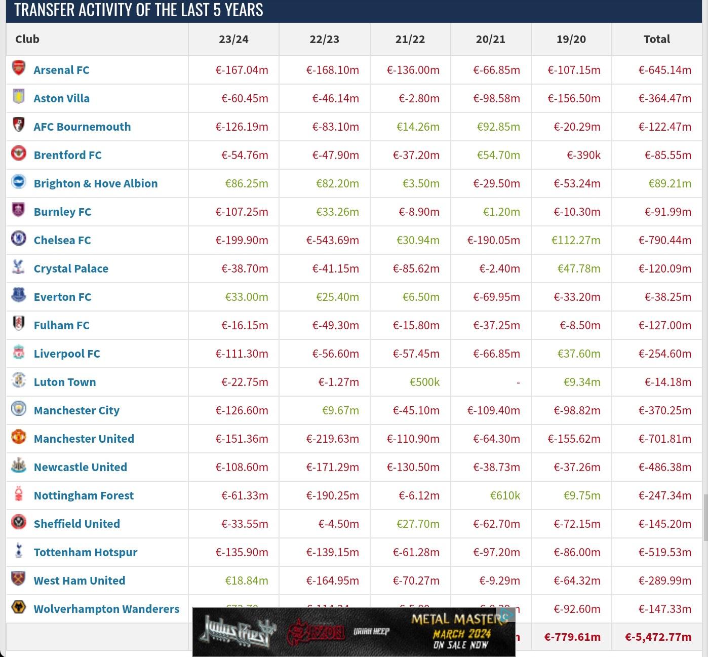Select Everton's €33.00m 23/24 value

(247, 297)
